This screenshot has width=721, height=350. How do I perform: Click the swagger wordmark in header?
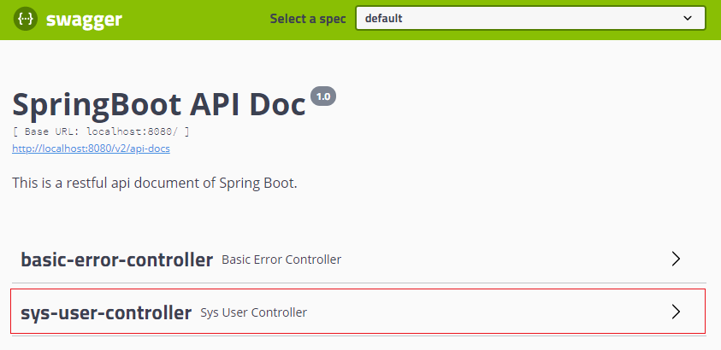pos(84,20)
